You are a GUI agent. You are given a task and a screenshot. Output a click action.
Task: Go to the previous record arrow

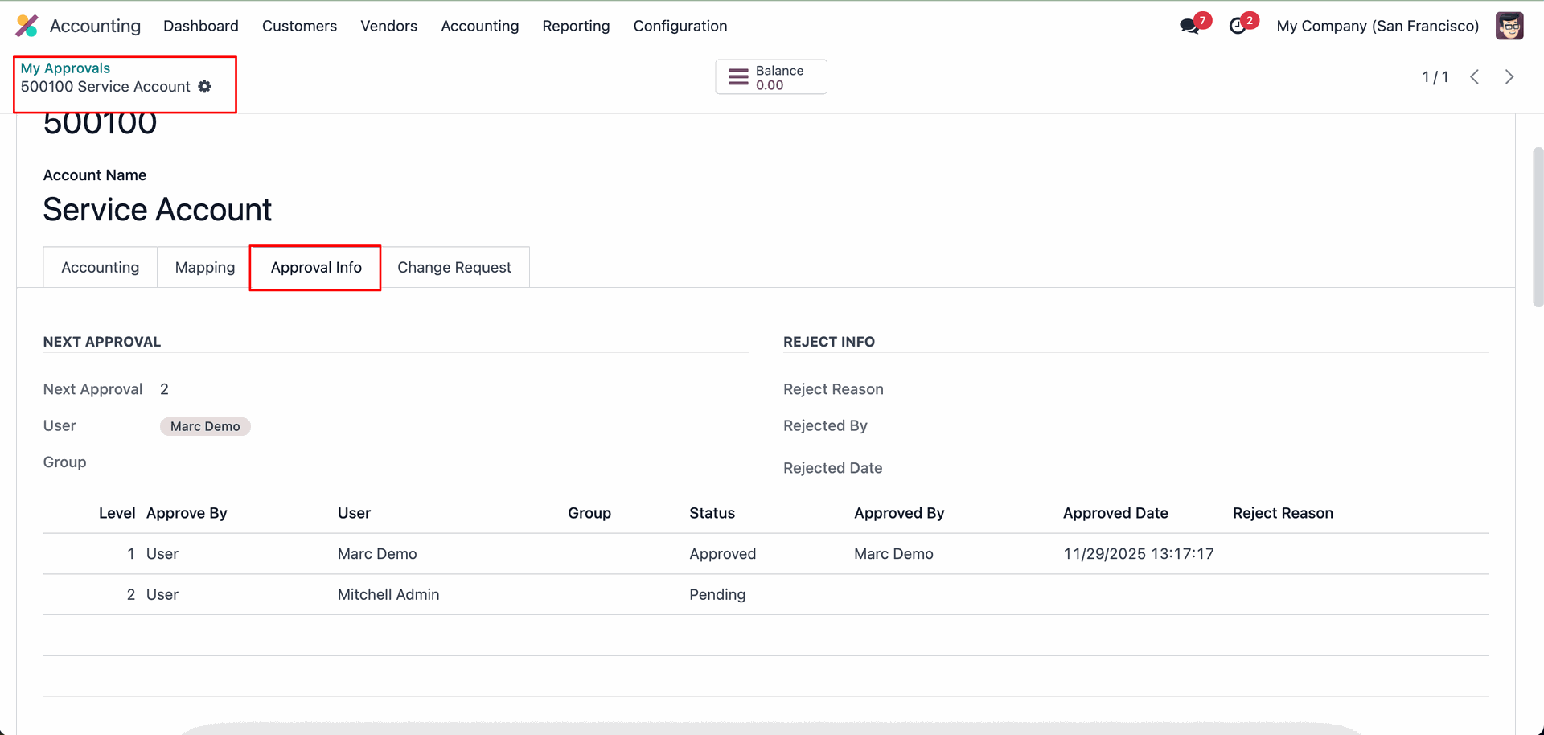(1474, 77)
